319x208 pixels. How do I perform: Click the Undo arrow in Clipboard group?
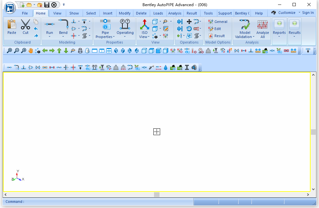click(36, 29)
